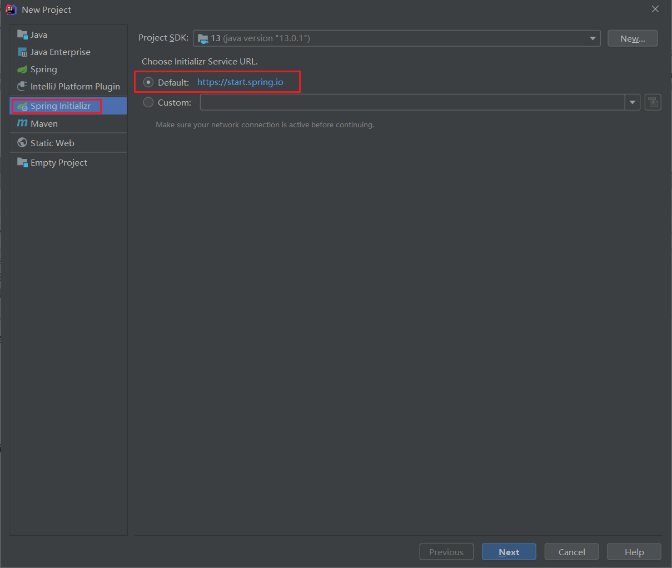Choose Spring Initializr project type
The image size is (672, 568).
pyautogui.click(x=68, y=106)
